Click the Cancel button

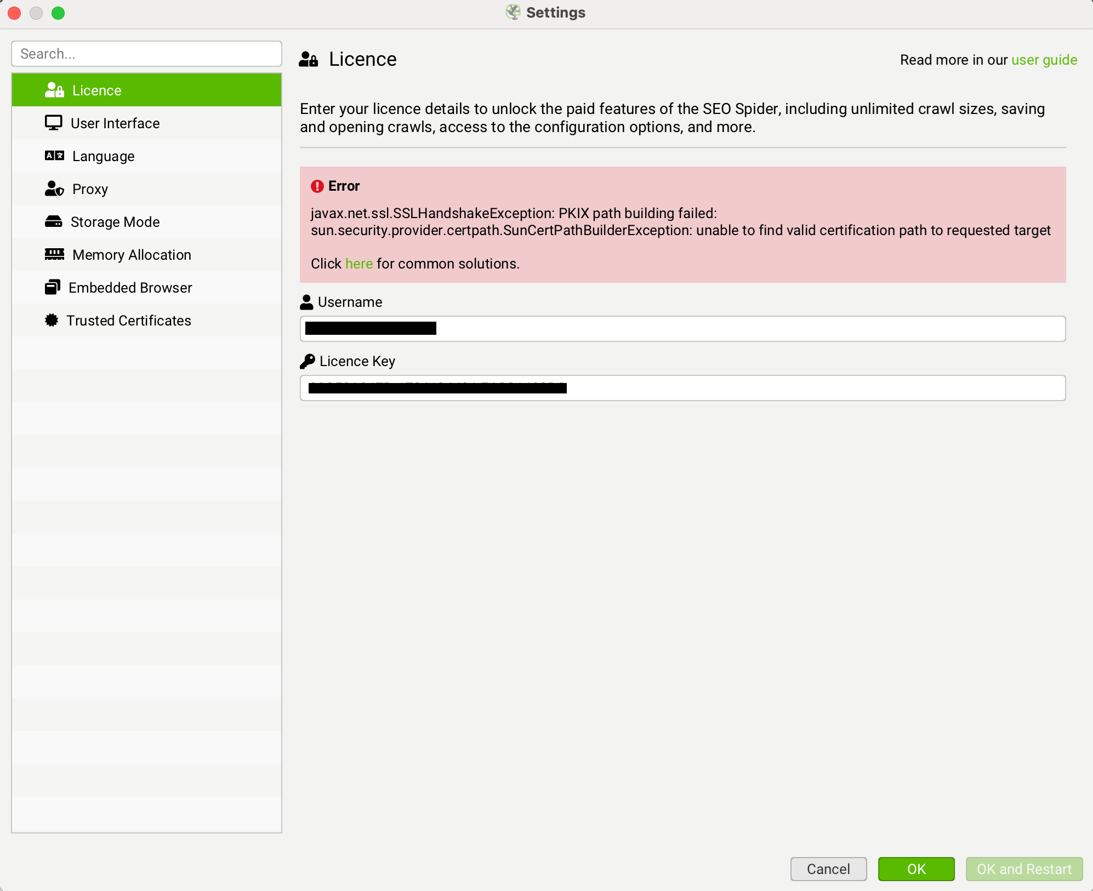coord(828,869)
